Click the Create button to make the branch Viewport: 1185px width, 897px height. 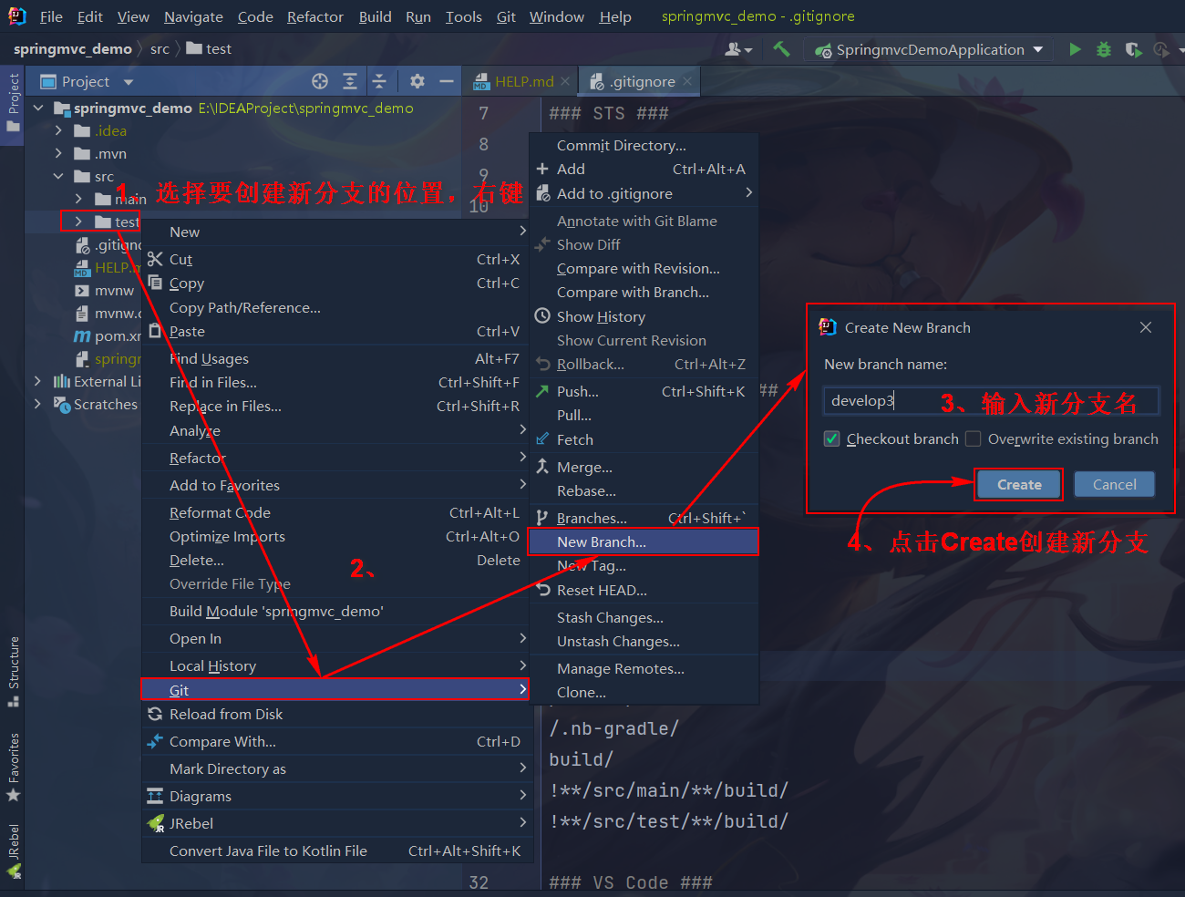1018,484
